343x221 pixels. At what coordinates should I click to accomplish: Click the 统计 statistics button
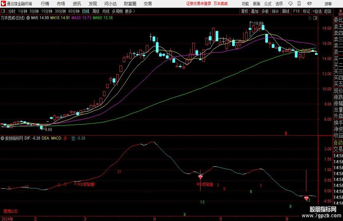(275, 11)
